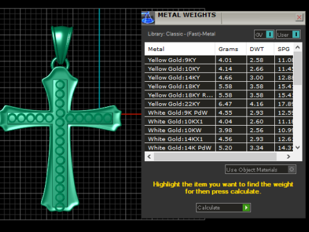
Task: Click the 2.58 DWT value
Action: click(256, 60)
